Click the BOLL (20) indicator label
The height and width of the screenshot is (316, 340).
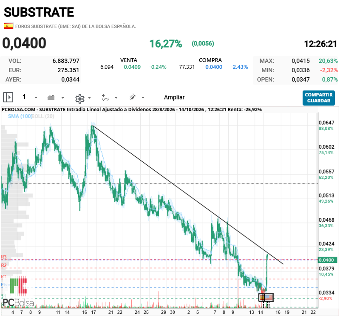click(43, 116)
